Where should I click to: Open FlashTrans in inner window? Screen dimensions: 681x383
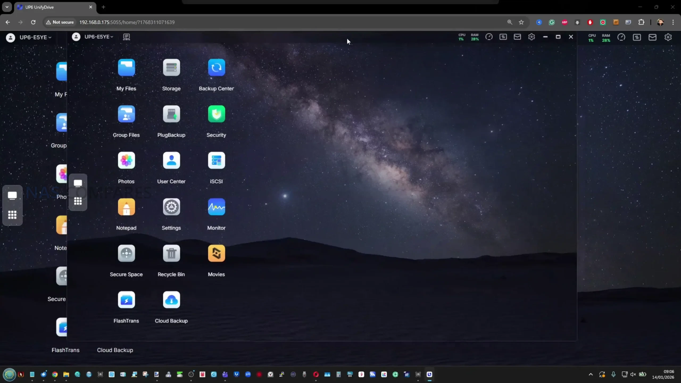pos(126,300)
